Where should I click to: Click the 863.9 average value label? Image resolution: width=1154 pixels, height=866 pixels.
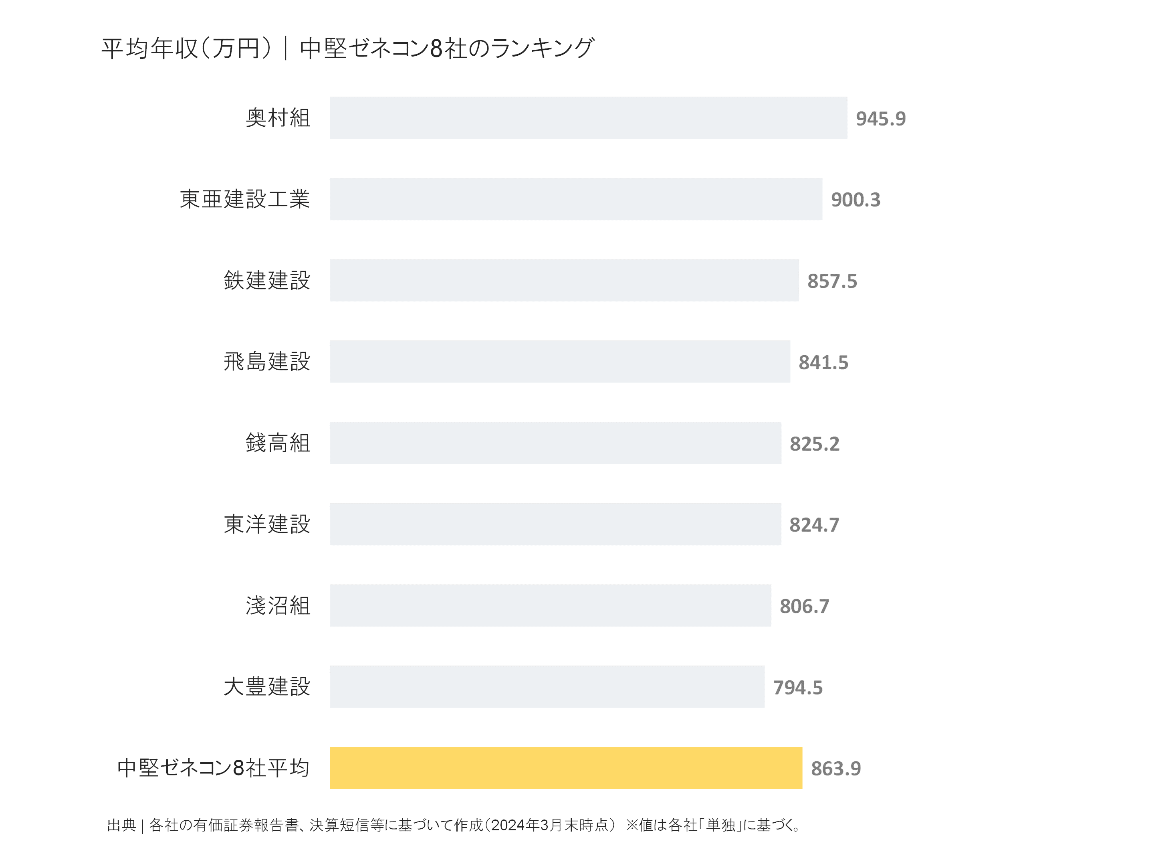click(x=836, y=769)
